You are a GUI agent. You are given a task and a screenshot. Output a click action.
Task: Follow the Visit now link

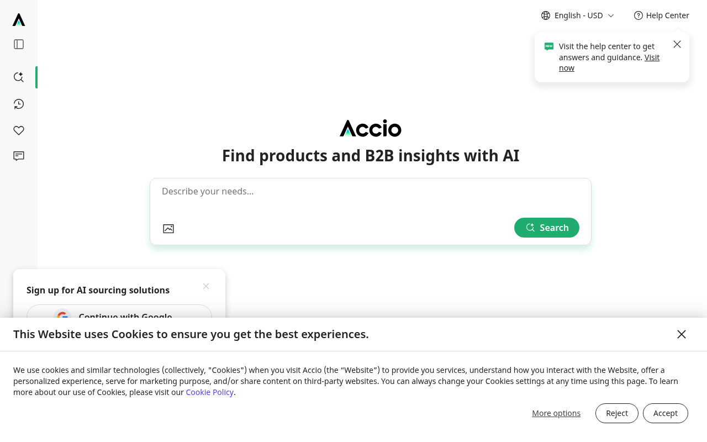609,62
